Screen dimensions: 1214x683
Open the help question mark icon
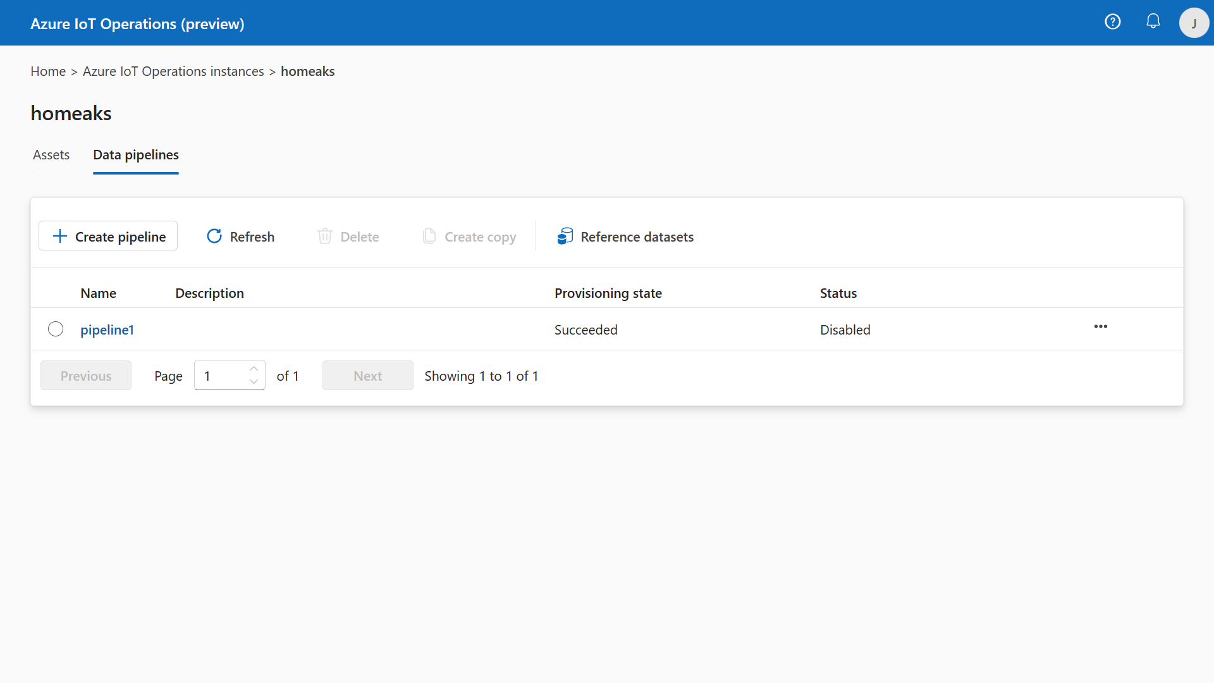tap(1113, 22)
